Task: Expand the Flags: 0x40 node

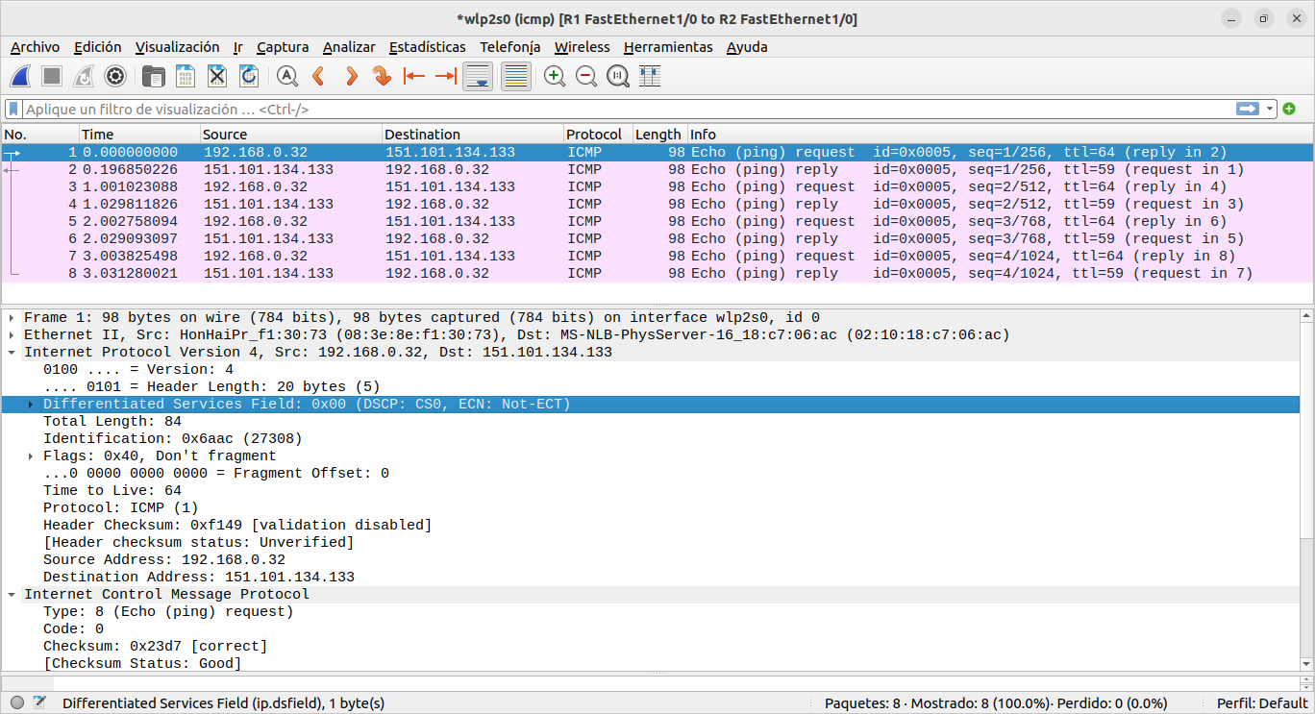Action: click(31, 455)
